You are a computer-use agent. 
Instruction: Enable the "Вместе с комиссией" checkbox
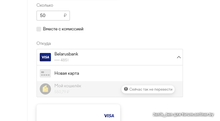[39, 29]
